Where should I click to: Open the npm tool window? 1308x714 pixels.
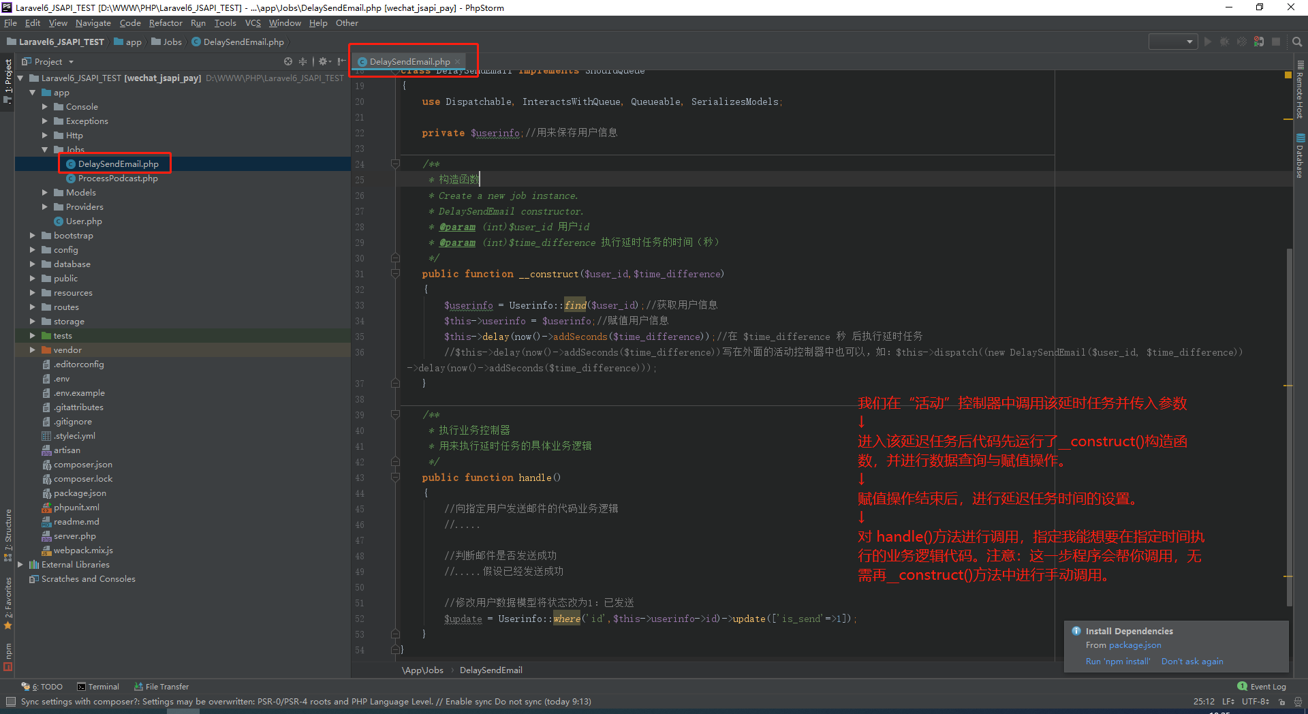tap(7, 657)
